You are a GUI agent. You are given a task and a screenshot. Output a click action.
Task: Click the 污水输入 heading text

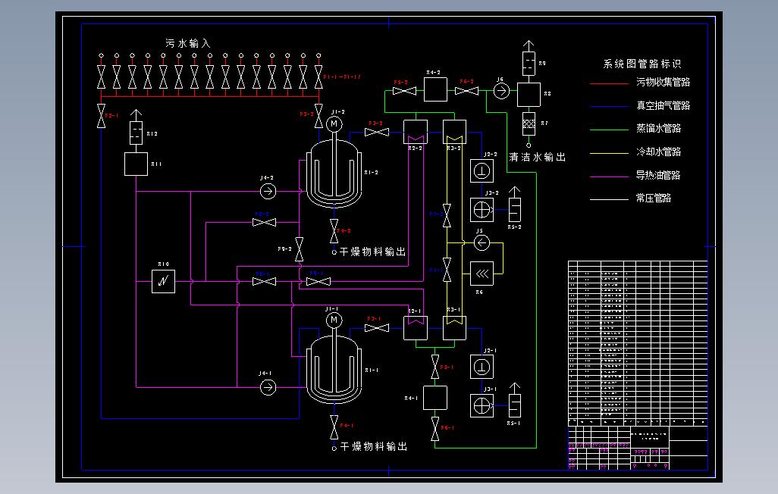[188, 44]
